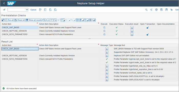Click the shortcut settings icon near Exit

tap(172, 10)
